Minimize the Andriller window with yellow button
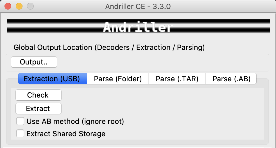Image resolution: width=276 pixels, height=148 pixels. click(19, 6)
